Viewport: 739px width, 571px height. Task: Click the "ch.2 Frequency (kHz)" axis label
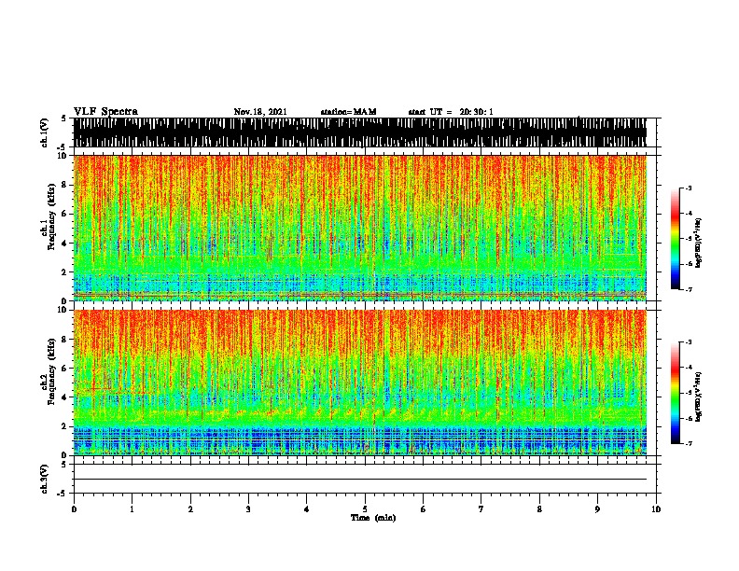tap(48, 371)
